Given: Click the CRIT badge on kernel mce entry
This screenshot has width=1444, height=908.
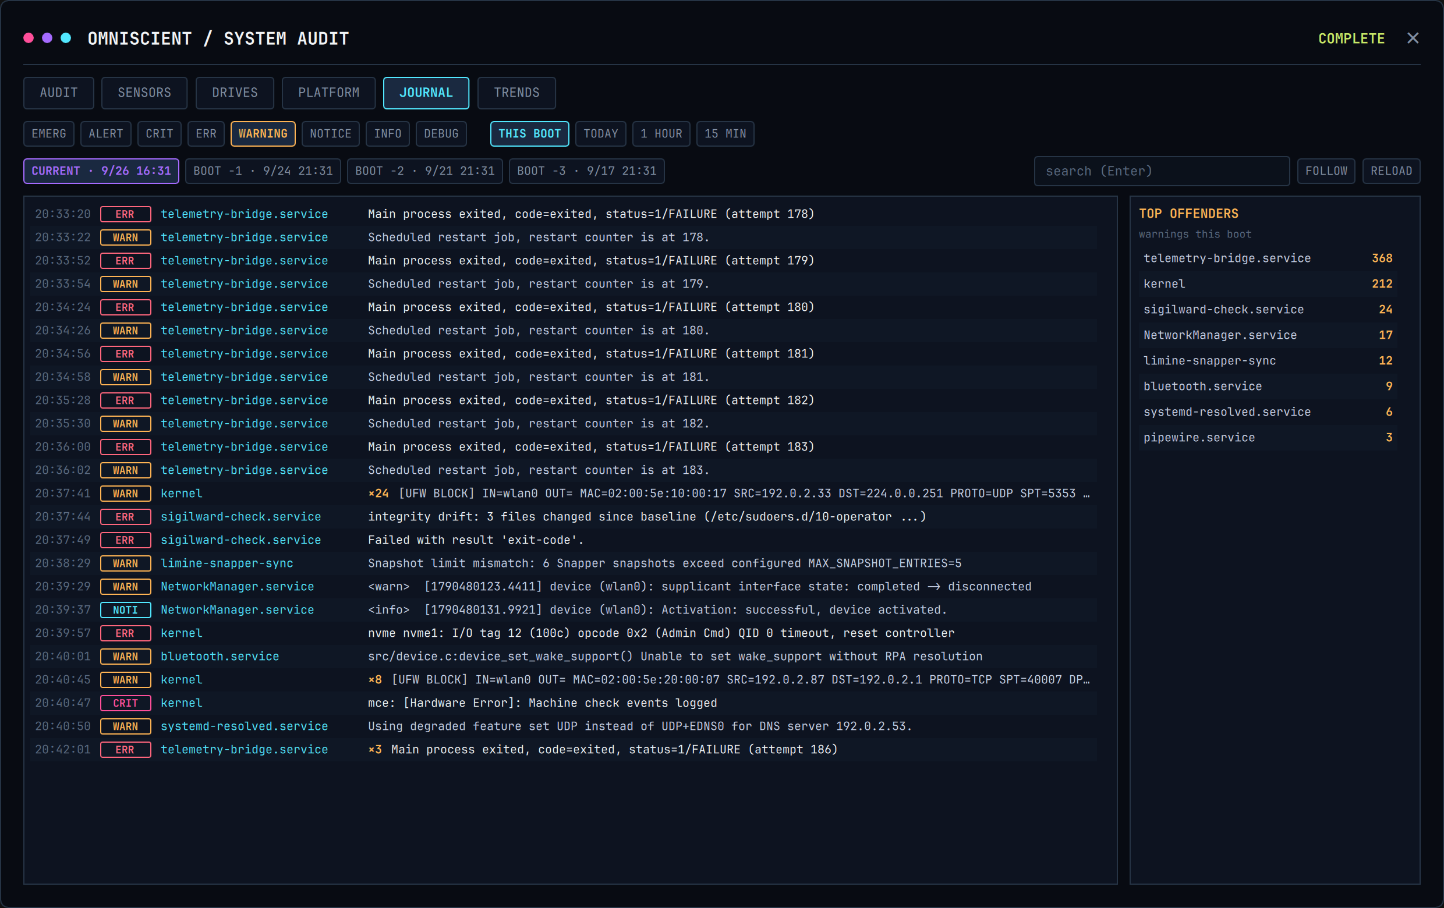Looking at the screenshot, I should (x=125, y=703).
